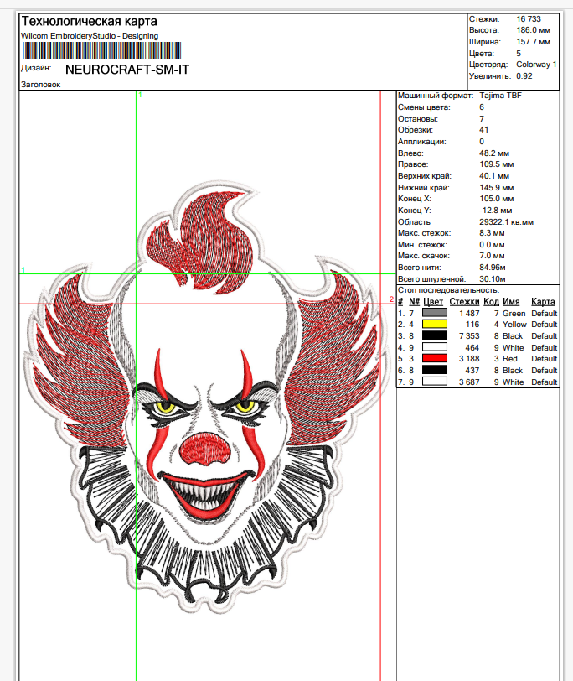
Task: Click the title Технологическая карта
Action: 90,21
